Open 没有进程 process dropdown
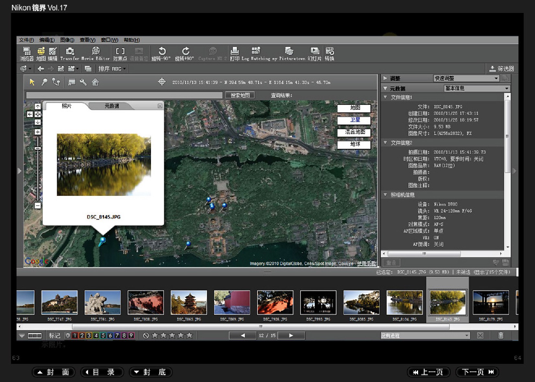Screen dimensions: 535x382 click(x=425, y=336)
